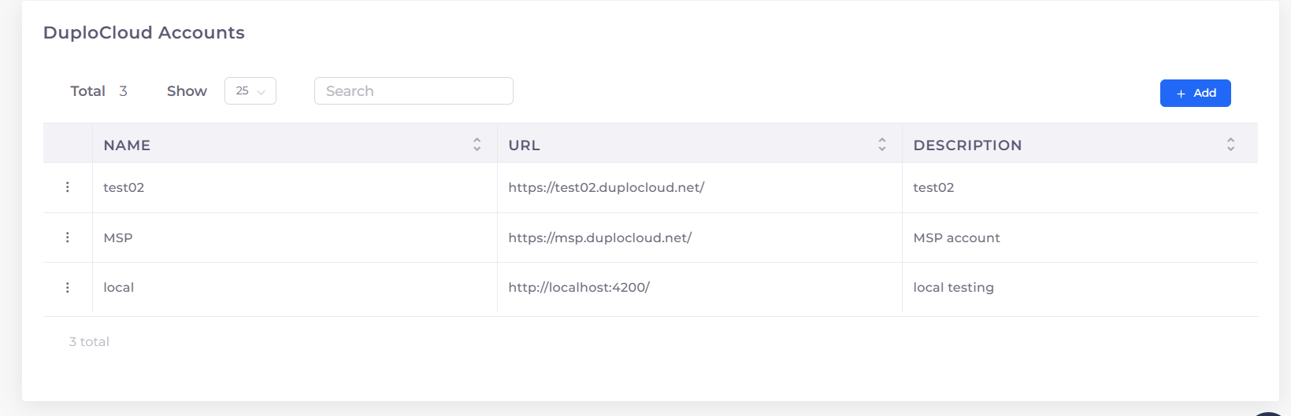Open the kebab menu for test02 row
1291x416 pixels.
coord(68,187)
